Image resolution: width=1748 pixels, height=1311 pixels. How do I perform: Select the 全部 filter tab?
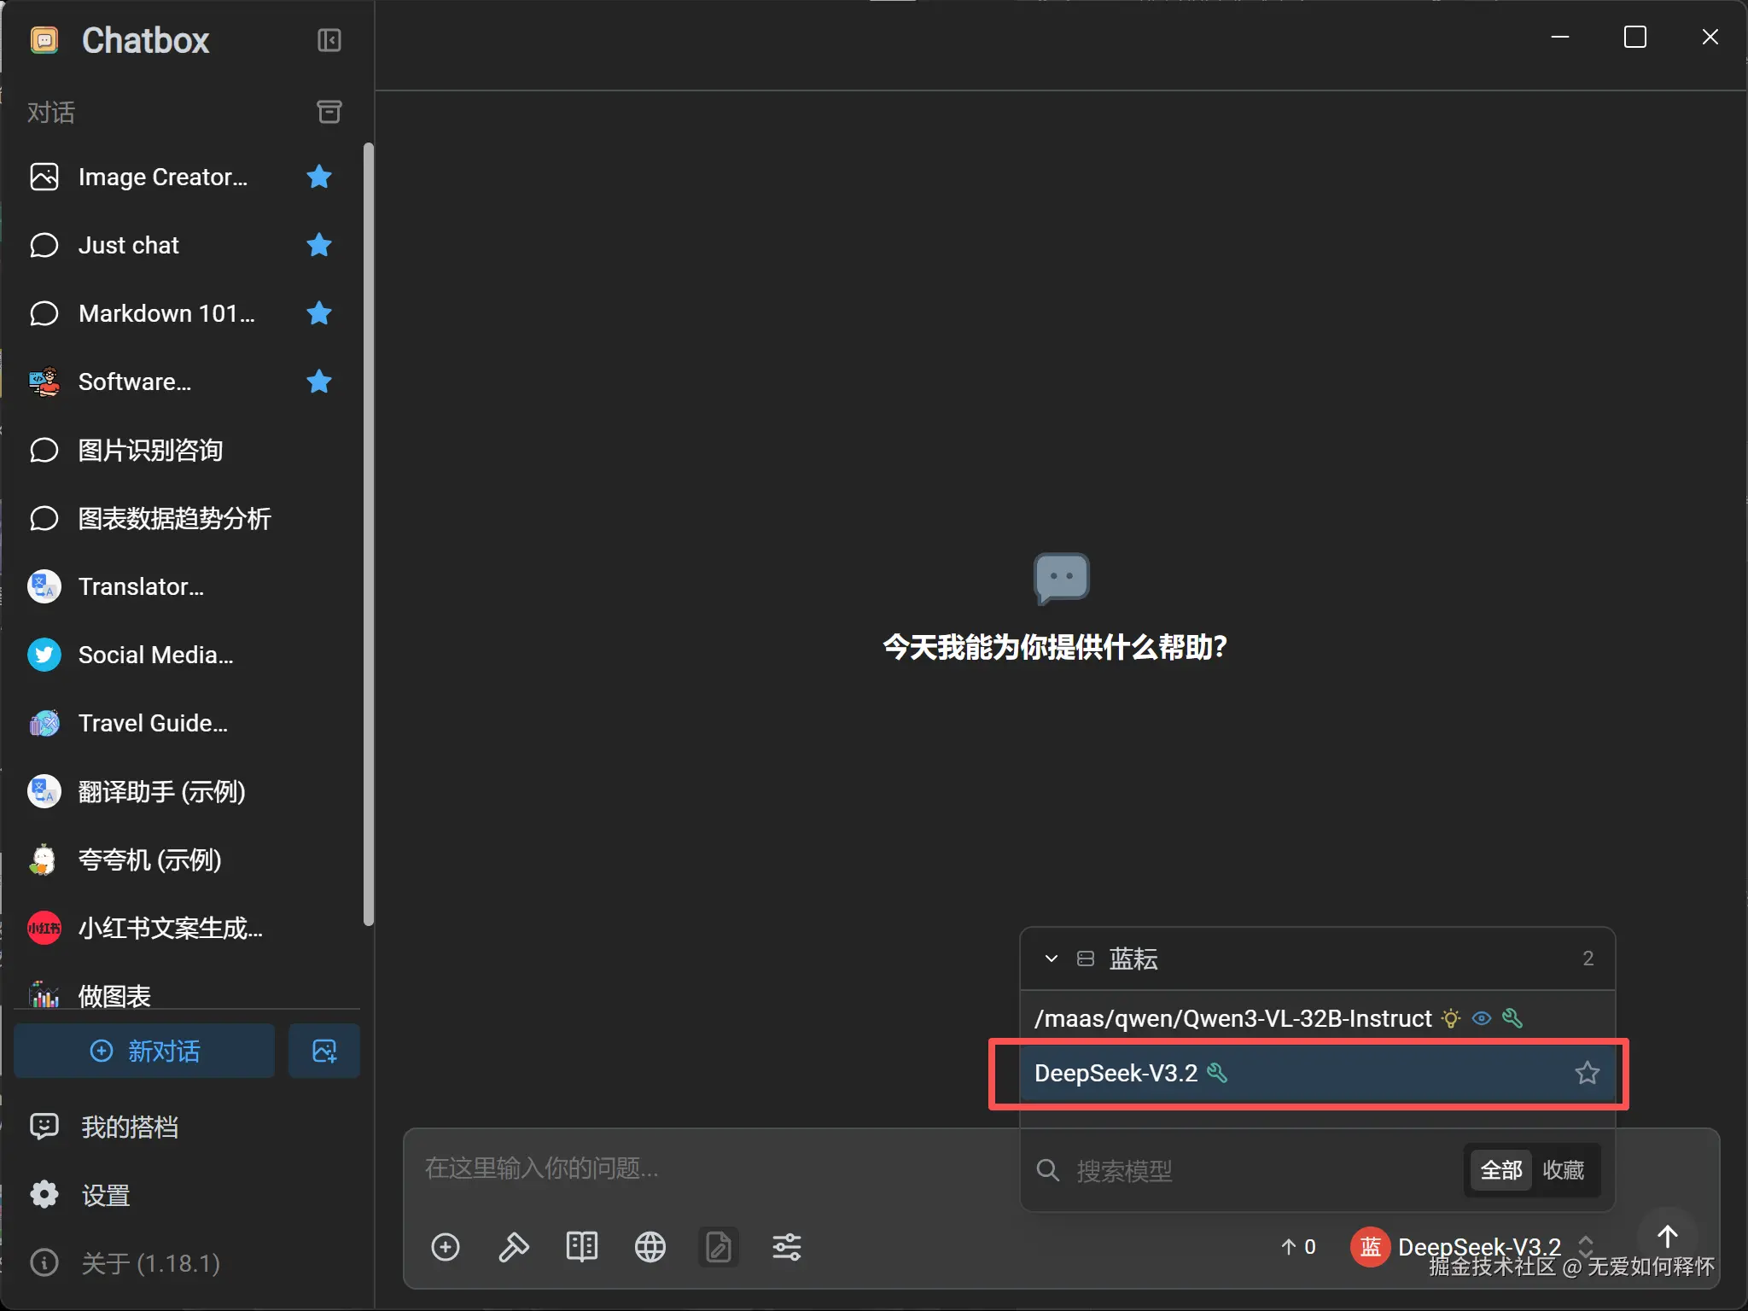tap(1500, 1170)
